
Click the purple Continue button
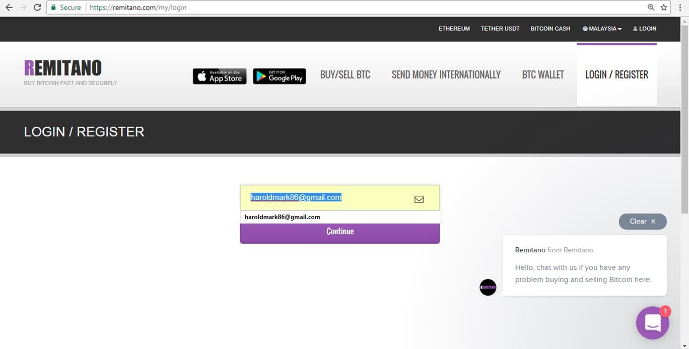pyautogui.click(x=340, y=233)
